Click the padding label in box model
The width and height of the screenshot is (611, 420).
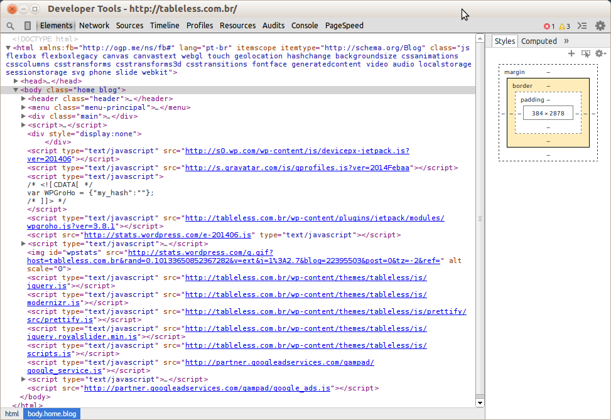coord(533,100)
